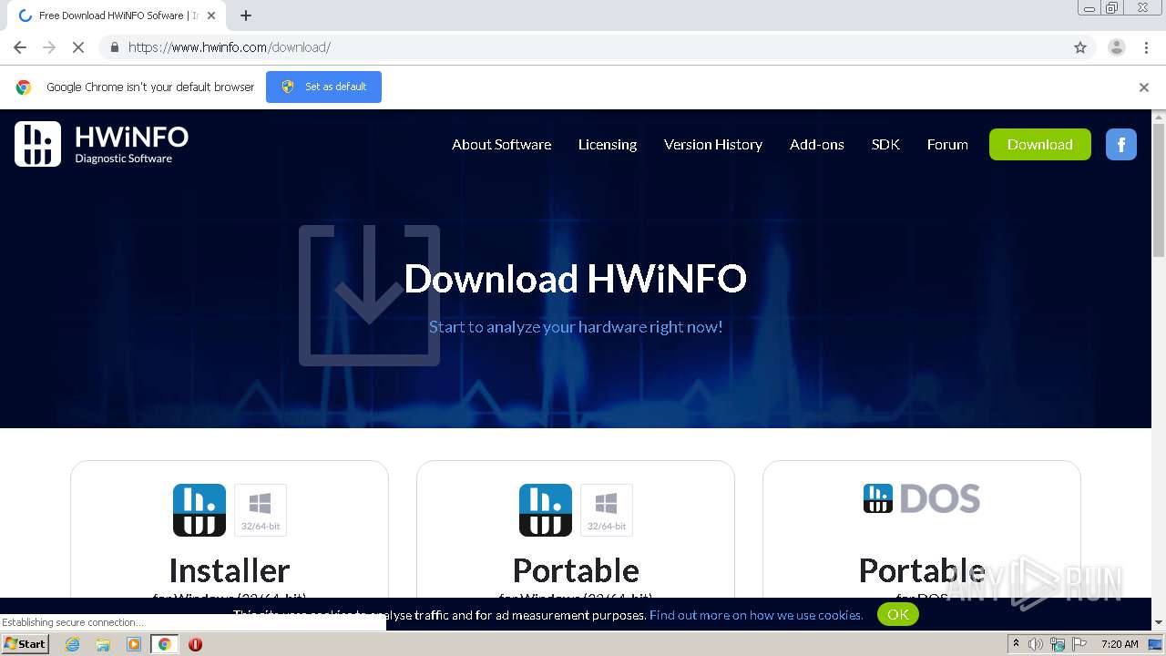Click 'Start to analyze your hardware' tagline

coord(576,326)
